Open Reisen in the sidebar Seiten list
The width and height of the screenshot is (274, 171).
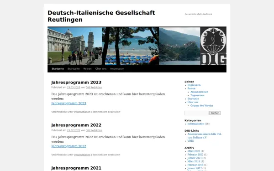pyautogui.click(x=191, y=88)
